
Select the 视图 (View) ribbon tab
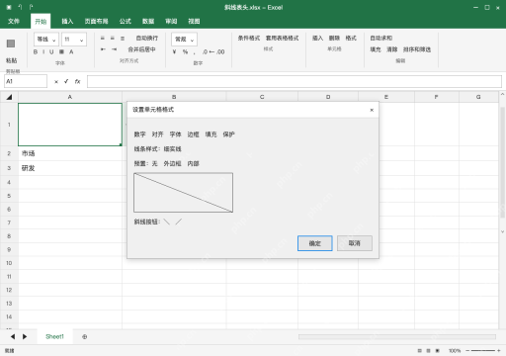click(x=194, y=22)
